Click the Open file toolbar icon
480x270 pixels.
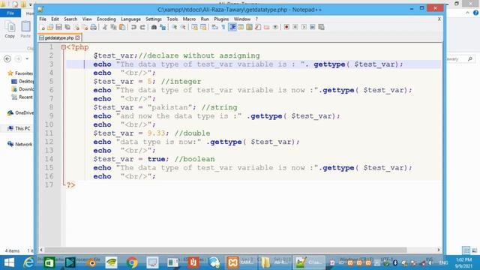50,27
